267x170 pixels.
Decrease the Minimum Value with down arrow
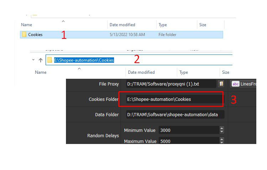click(x=222, y=132)
